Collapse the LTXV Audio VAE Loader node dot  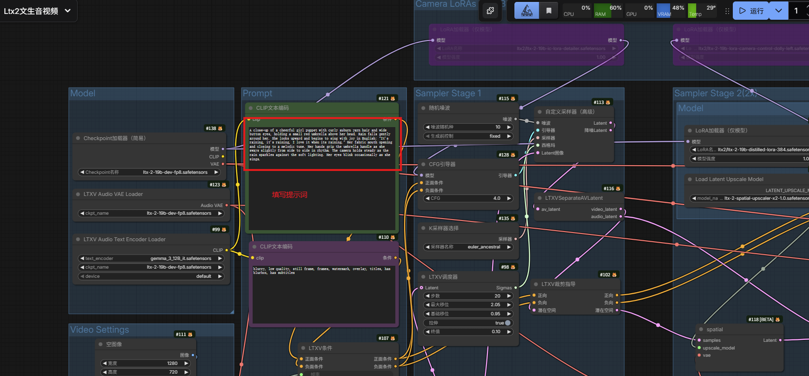pyautogui.click(x=78, y=194)
